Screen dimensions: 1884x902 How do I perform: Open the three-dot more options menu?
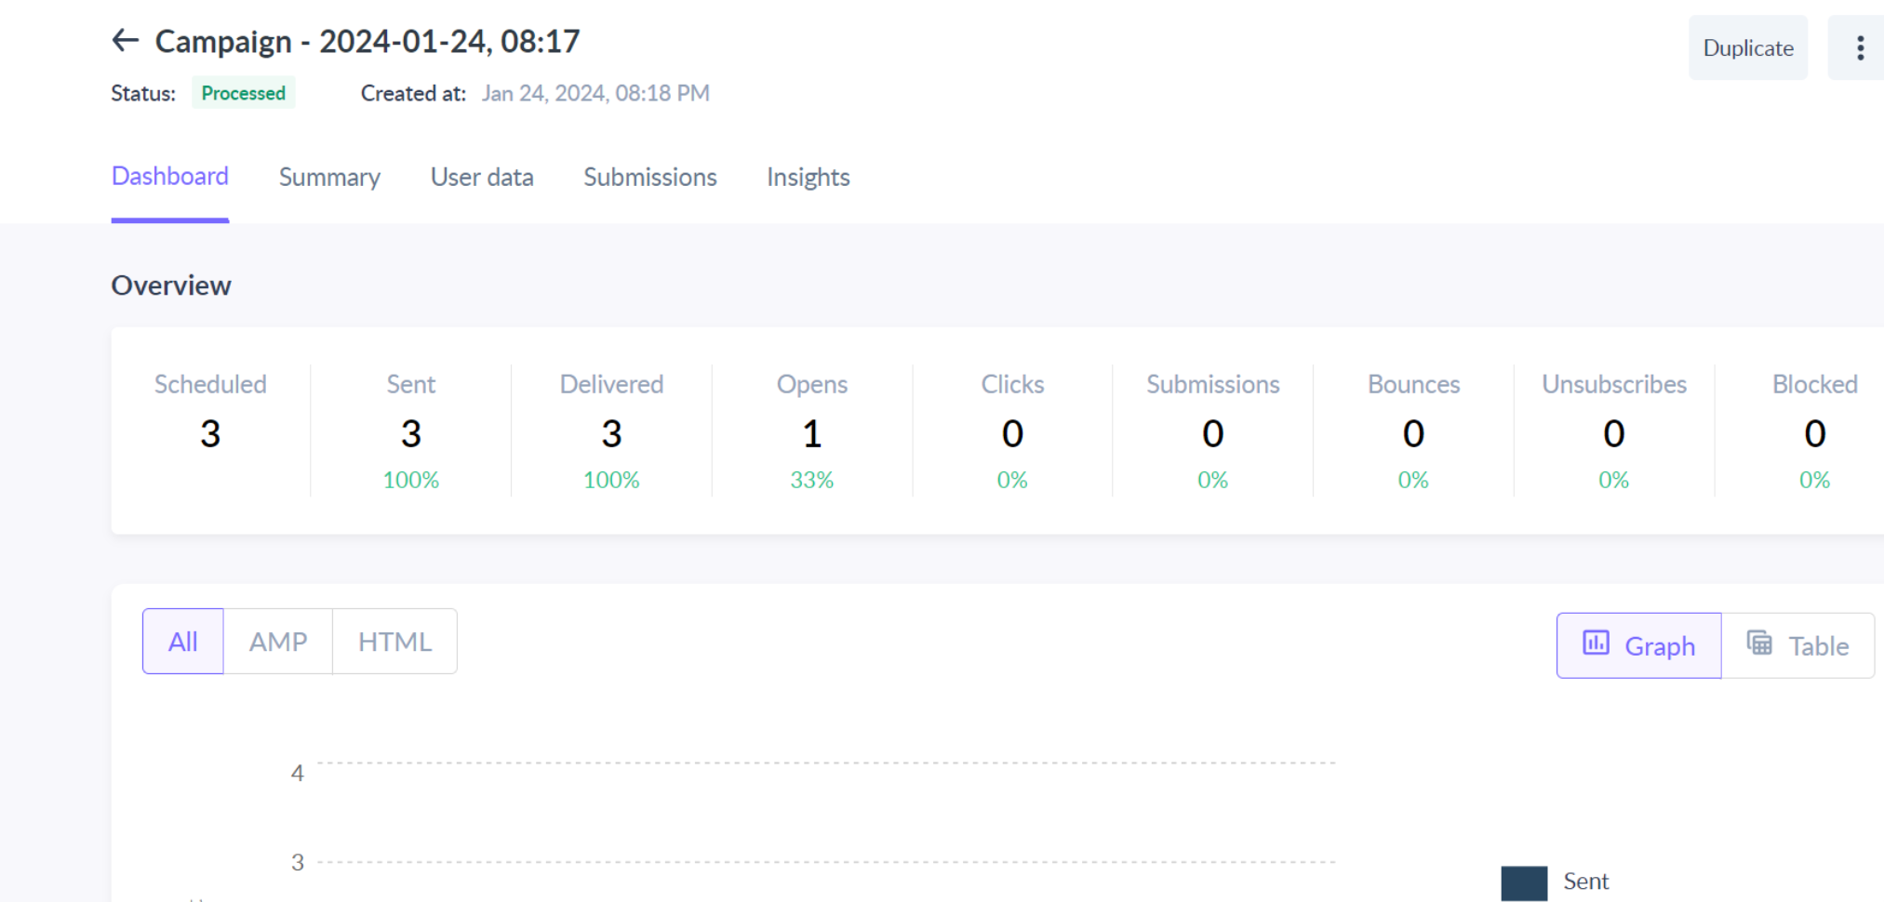pos(1860,48)
